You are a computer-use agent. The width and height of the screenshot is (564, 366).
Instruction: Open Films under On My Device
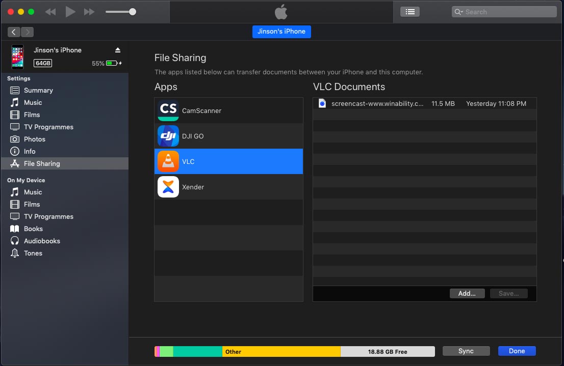[65, 204]
